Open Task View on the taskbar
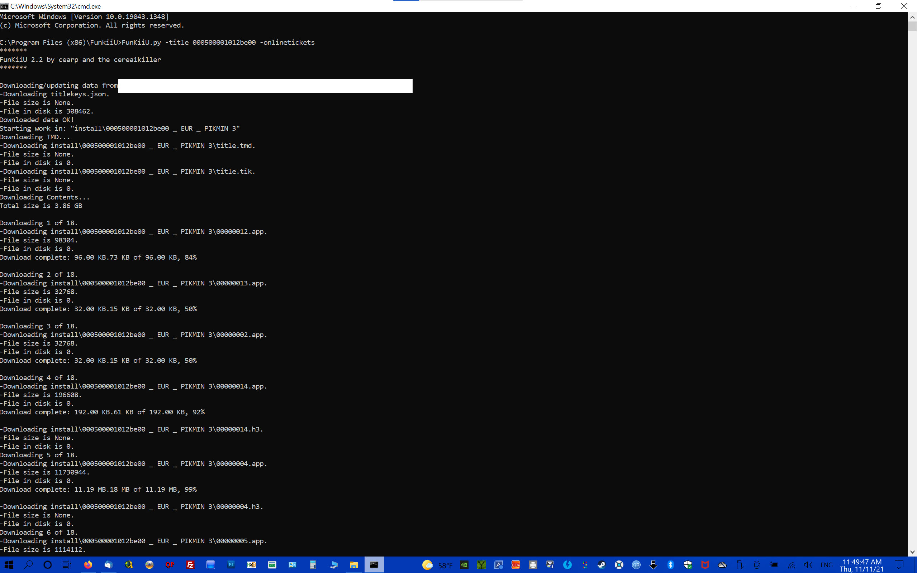This screenshot has height=573, width=917. 67,565
